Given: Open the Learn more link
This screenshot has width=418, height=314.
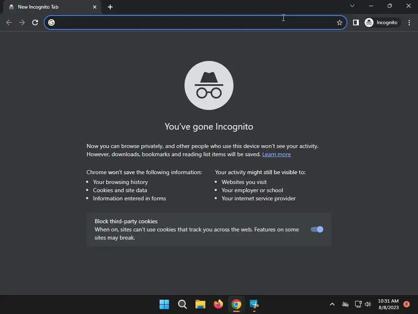Looking at the screenshot, I should click(276, 154).
